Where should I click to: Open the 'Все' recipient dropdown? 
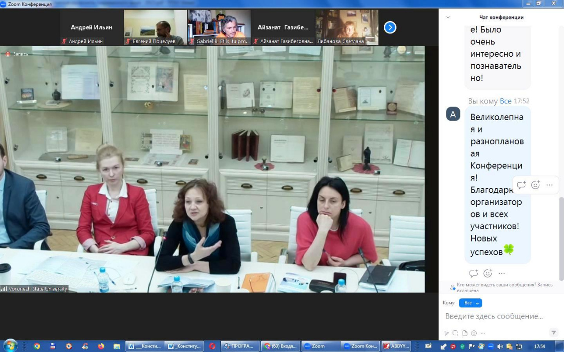470,303
